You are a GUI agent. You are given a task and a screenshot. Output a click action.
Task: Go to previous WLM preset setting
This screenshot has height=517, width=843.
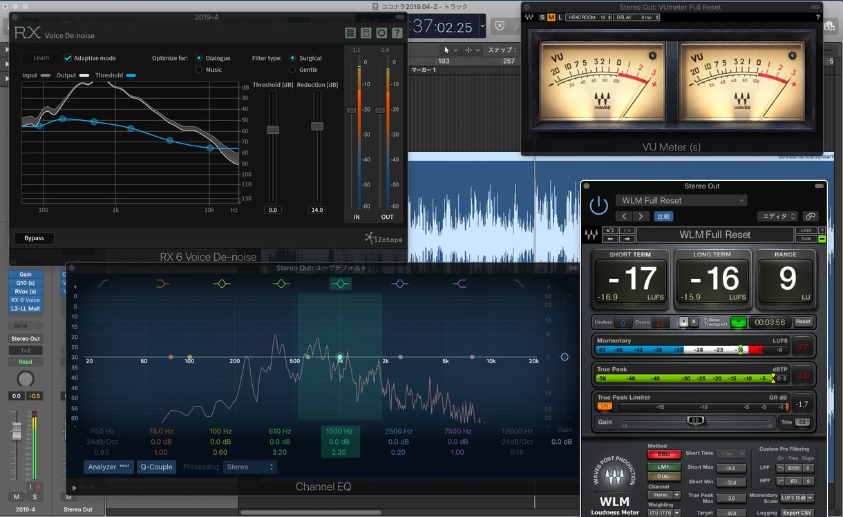625,216
